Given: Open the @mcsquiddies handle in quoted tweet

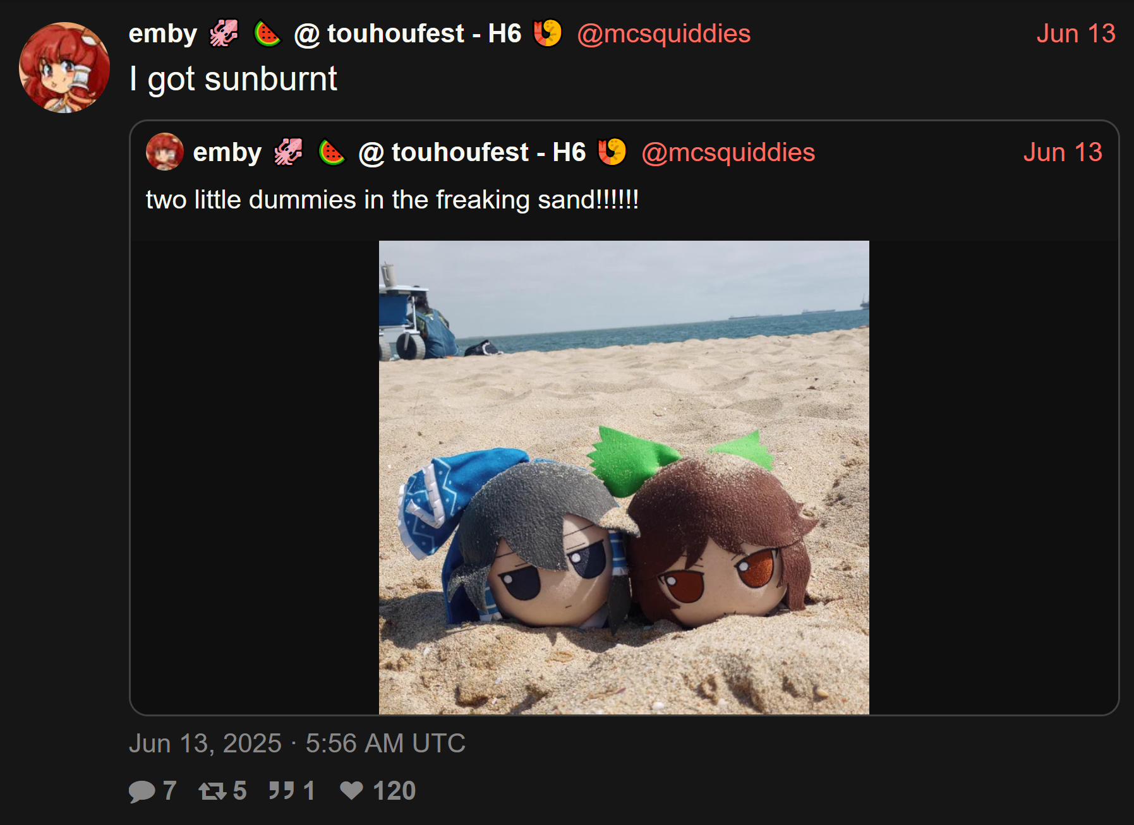Looking at the screenshot, I should point(728,152).
